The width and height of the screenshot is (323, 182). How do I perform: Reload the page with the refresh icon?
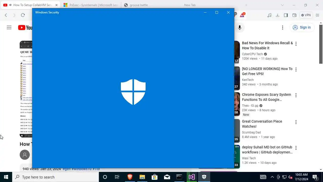tap(23, 15)
